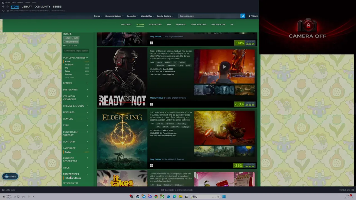
Task: Expand the Type filter section
Action: pos(75,125)
